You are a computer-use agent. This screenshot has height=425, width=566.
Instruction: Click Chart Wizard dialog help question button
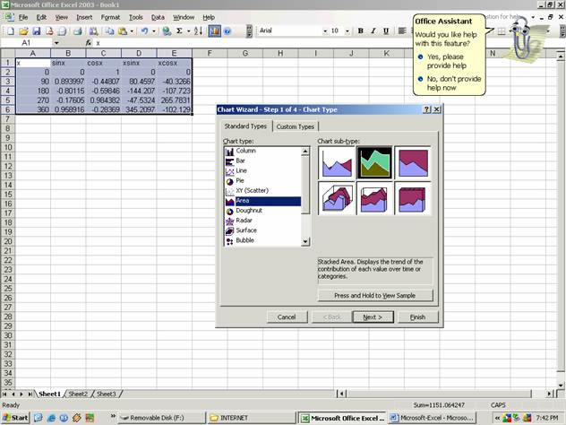tap(426, 109)
